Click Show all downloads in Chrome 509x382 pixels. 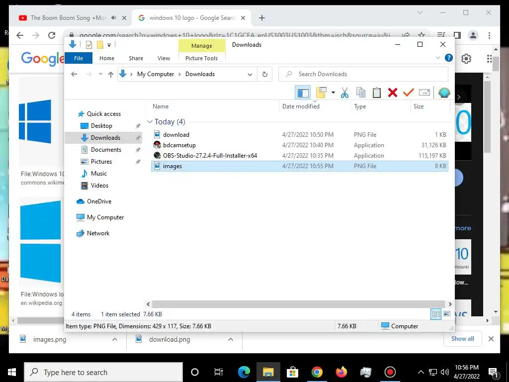[x=462, y=339]
